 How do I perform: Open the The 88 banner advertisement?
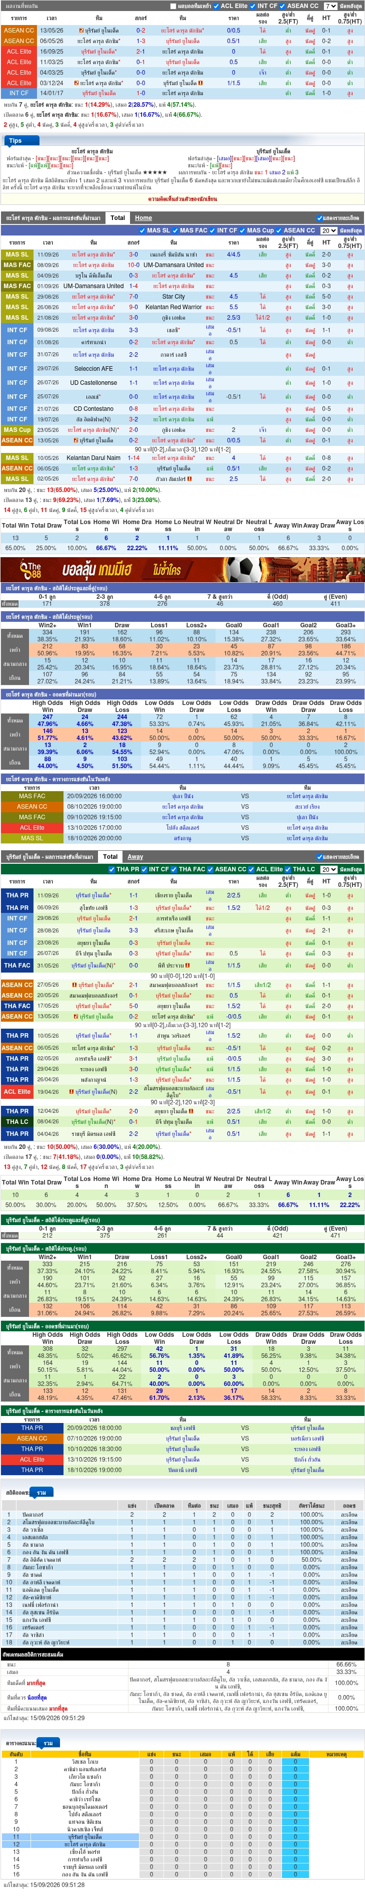182,570
